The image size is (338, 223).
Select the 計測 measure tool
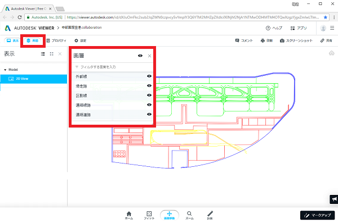[x=210, y=215]
